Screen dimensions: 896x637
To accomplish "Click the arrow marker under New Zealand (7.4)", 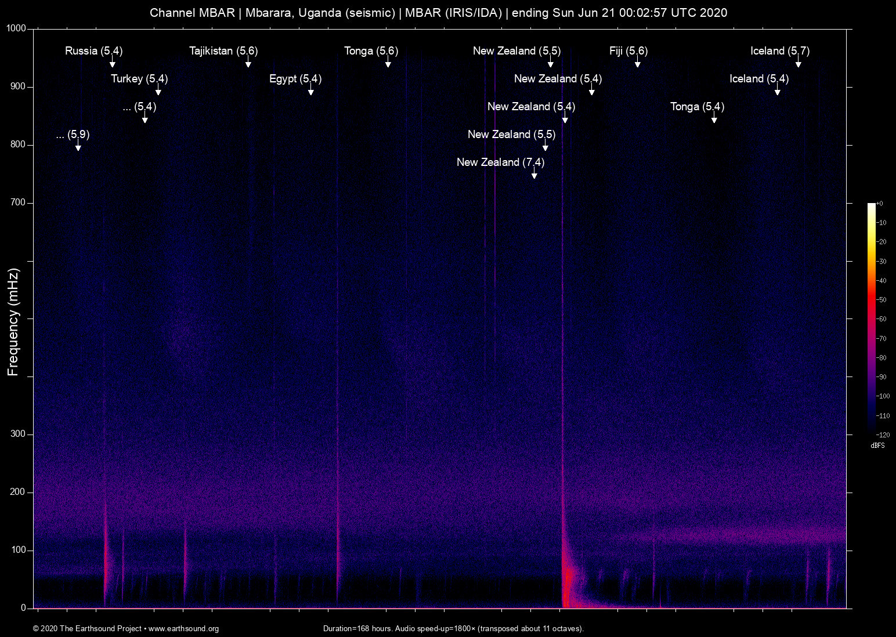I will 534,174.
